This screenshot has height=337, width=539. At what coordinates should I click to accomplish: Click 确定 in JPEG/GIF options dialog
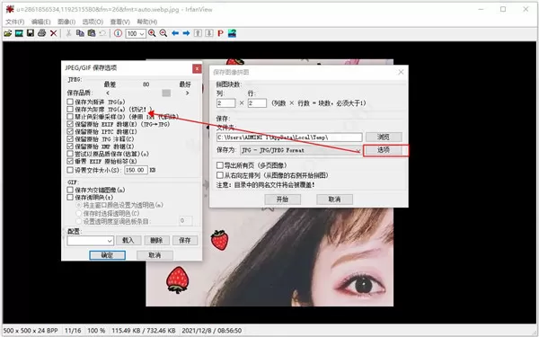pyautogui.click(x=107, y=255)
